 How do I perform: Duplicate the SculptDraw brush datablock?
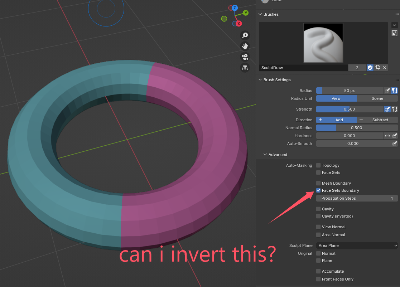(x=377, y=68)
